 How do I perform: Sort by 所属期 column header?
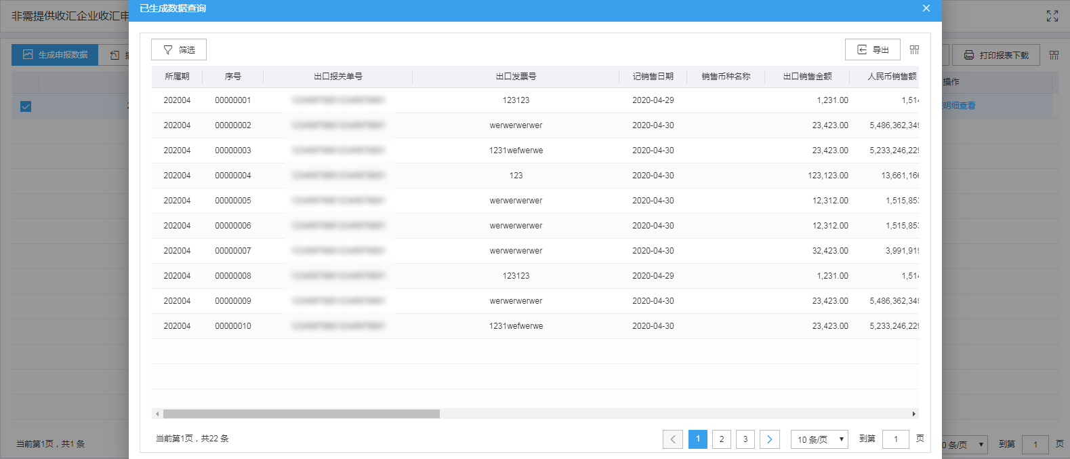tap(177, 77)
